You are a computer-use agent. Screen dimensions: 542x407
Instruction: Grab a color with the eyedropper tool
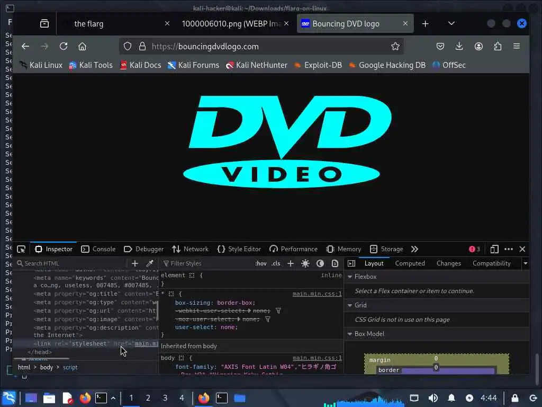tap(150, 263)
